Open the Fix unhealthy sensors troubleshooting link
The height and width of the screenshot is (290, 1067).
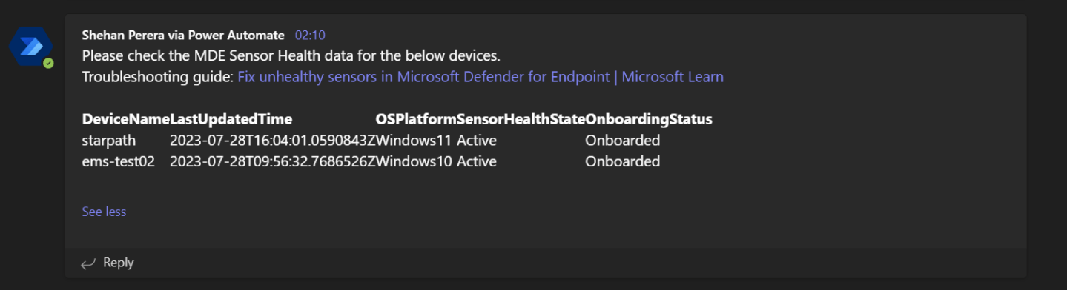tap(480, 77)
